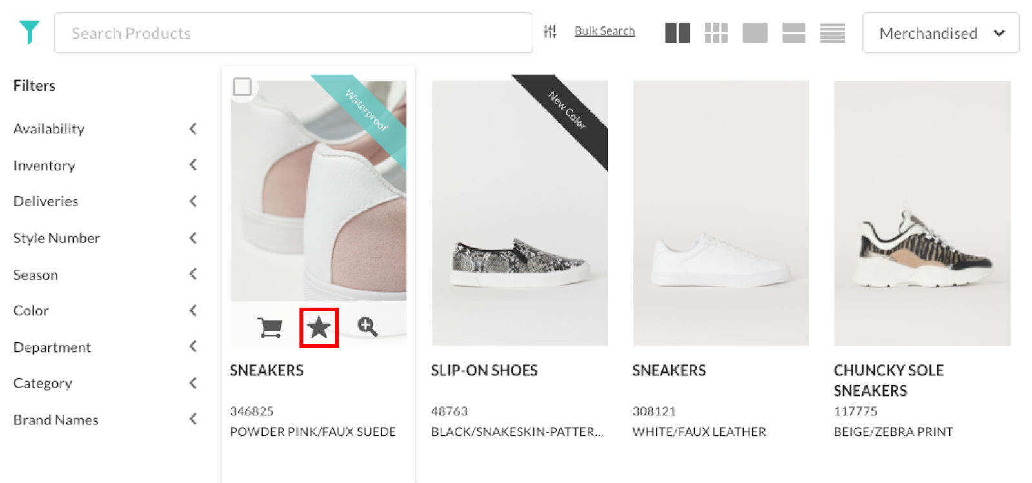Add powder pink sneakers to cart
Screen dimensions: 1032x483
click(270, 328)
